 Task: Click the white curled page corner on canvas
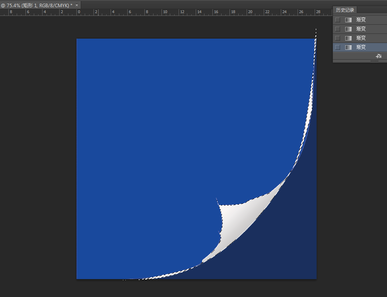(239, 223)
